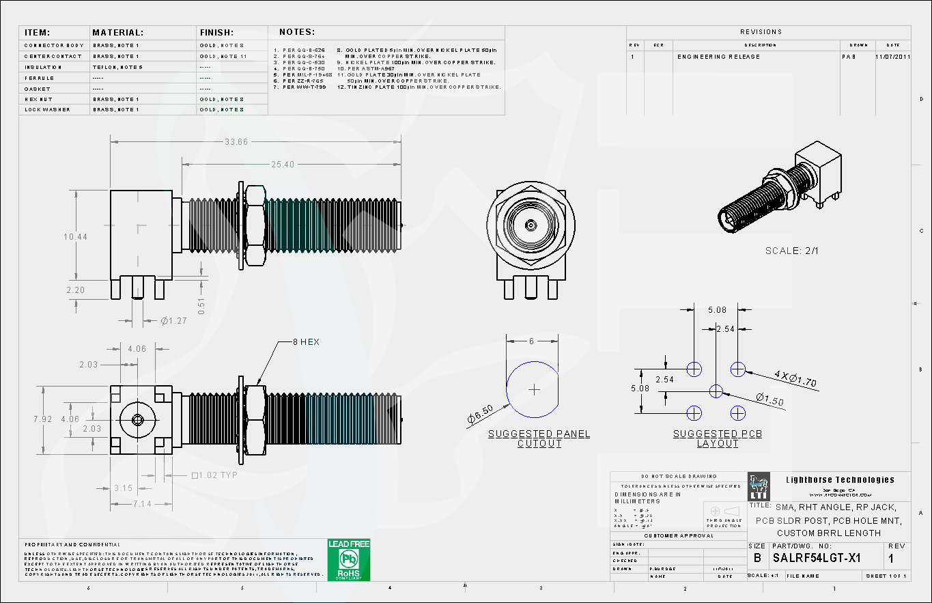
Task: Click the center PCB hole marked Ø1.50
Action: coord(716,391)
